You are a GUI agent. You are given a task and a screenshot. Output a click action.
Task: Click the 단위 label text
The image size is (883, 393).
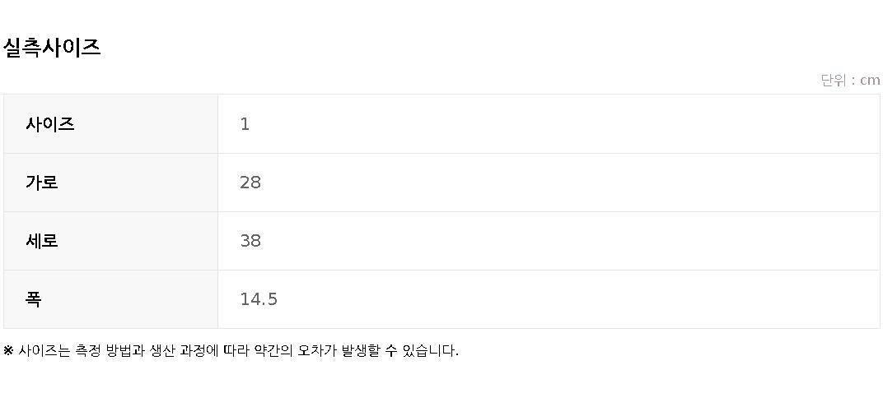[833, 80]
